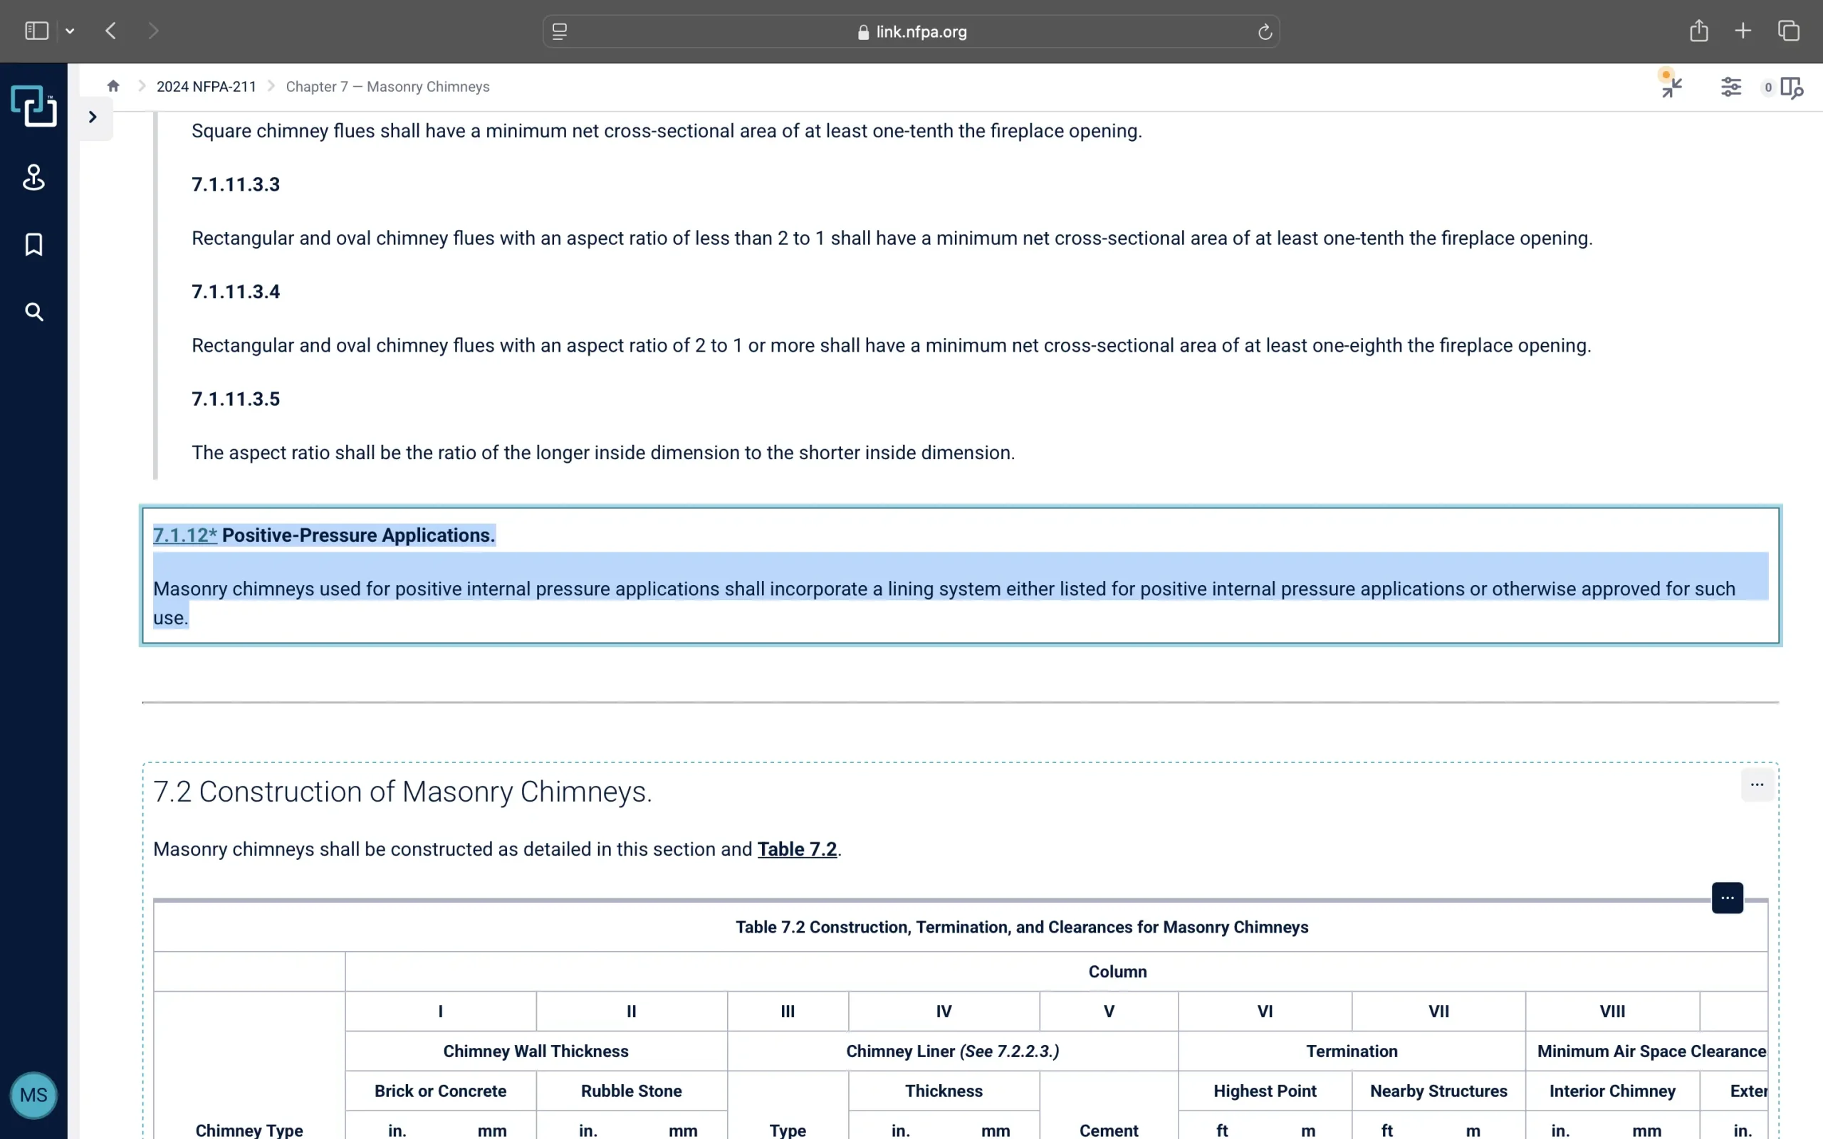Viewport: 1823px width, 1139px height.
Task: Click the Chimney Liner header cell
Action: pyautogui.click(x=952, y=1051)
